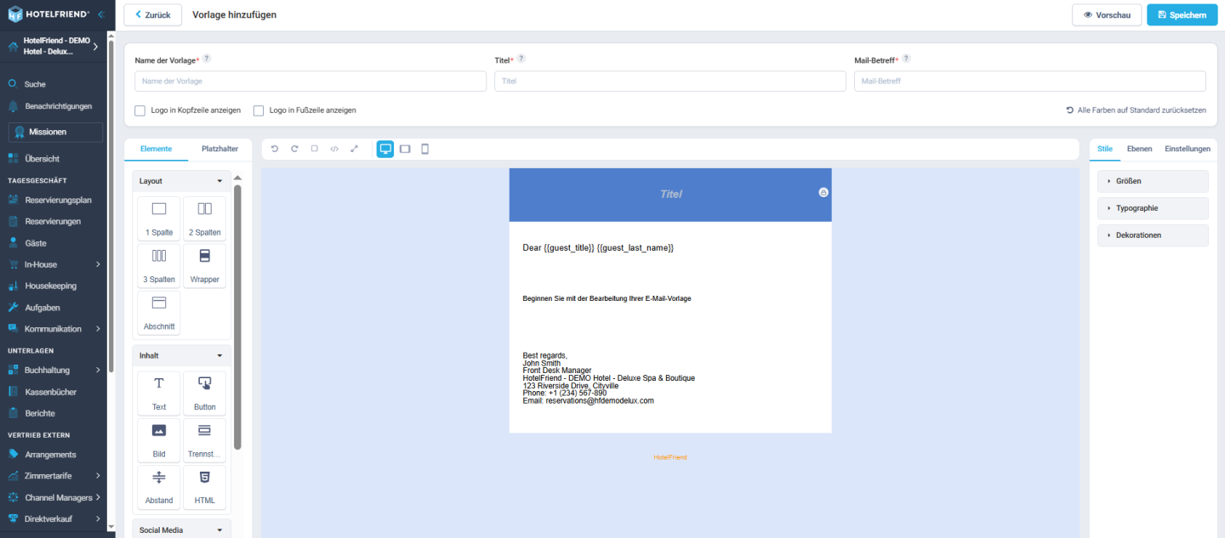Screen dimensions: 1225x538
Task: Switch to the Stile tab
Action: click(1105, 149)
